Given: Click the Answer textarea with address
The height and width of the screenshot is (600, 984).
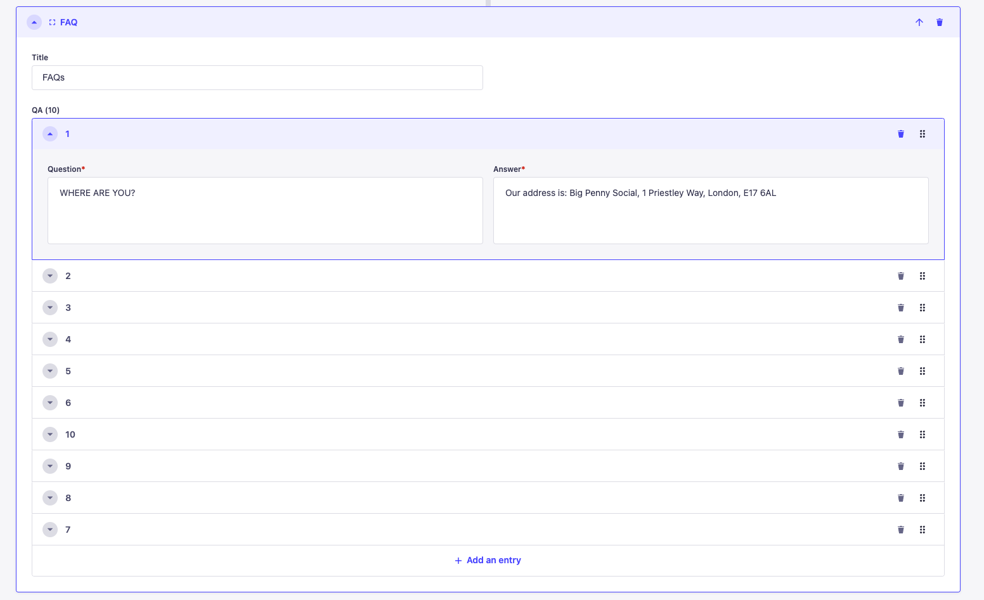Looking at the screenshot, I should [710, 210].
